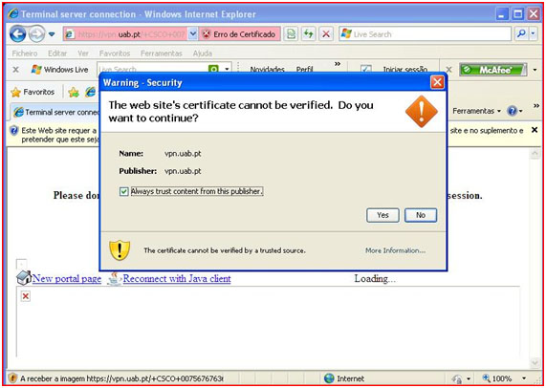
Task: Open the Editar menu
Action: point(57,54)
